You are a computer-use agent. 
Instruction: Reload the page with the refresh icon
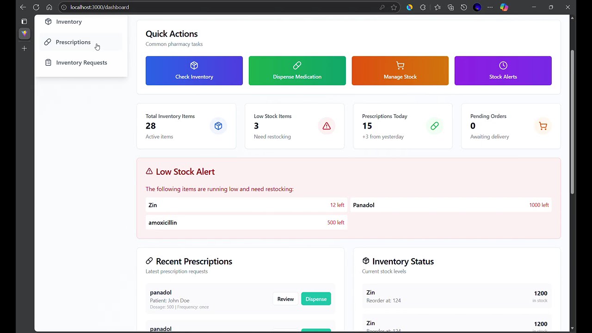click(36, 7)
